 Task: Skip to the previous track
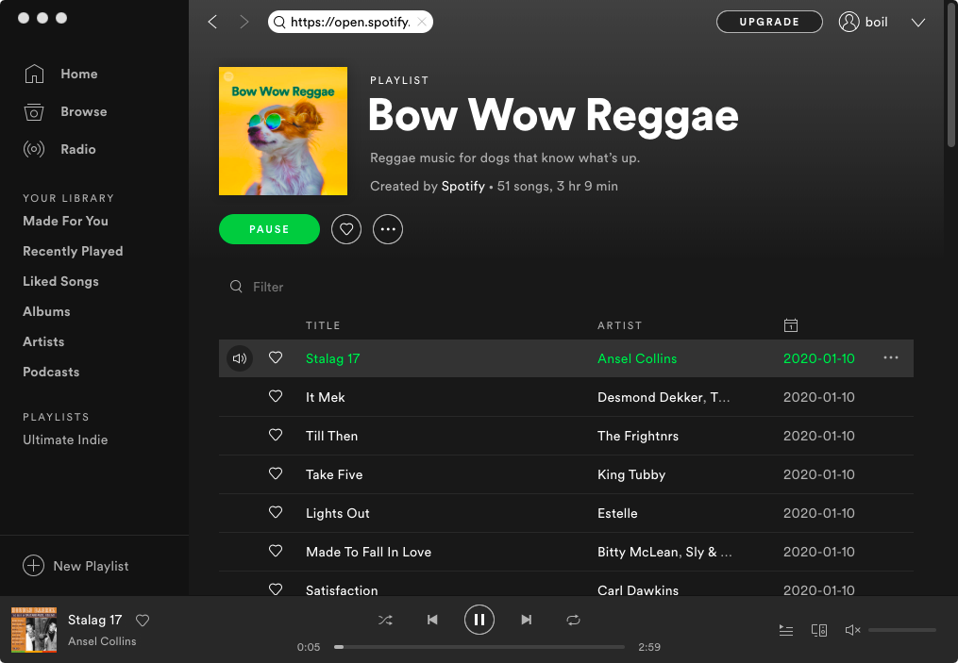pyautogui.click(x=432, y=621)
